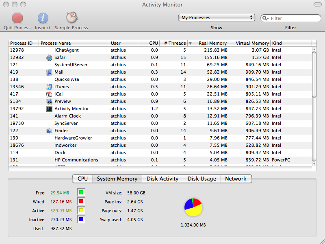This screenshot has height=244, width=325.
Task: Click the red Wired memory color swatch
Action: pyautogui.click(x=81, y=201)
